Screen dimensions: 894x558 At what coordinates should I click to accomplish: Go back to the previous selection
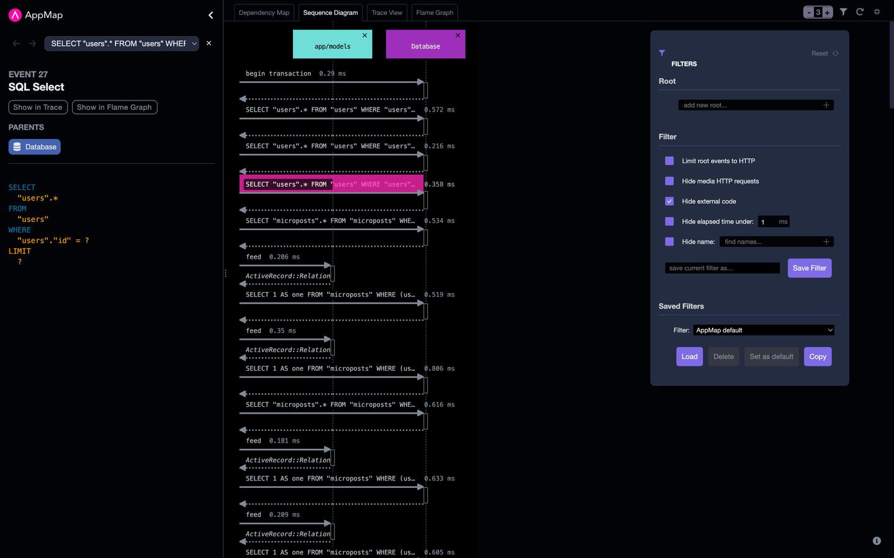[16, 43]
